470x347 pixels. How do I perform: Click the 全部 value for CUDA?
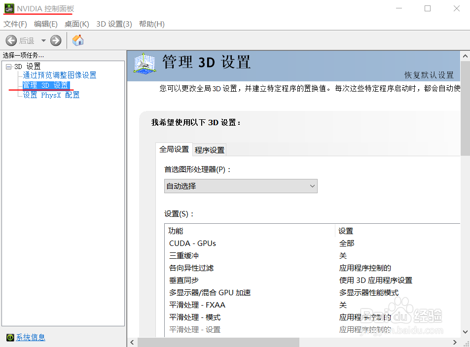click(347, 243)
